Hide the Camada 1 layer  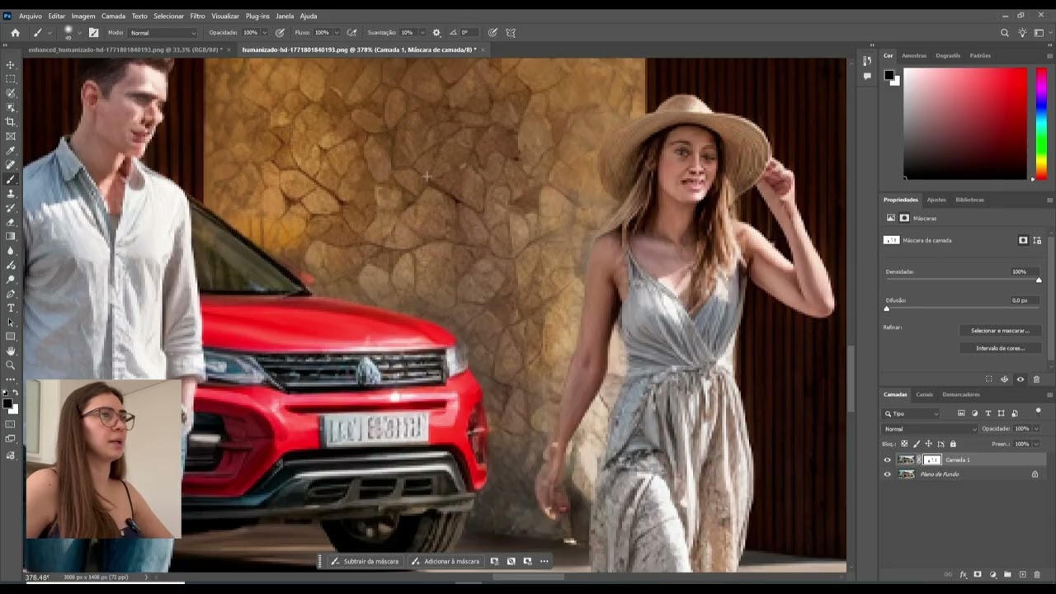tap(888, 460)
